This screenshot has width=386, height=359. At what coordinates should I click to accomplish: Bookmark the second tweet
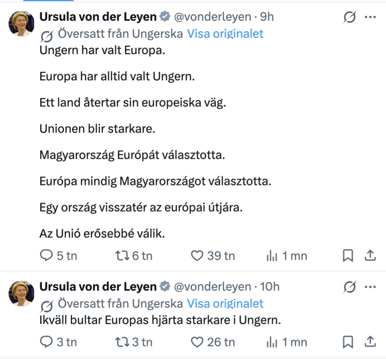[348, 342]
